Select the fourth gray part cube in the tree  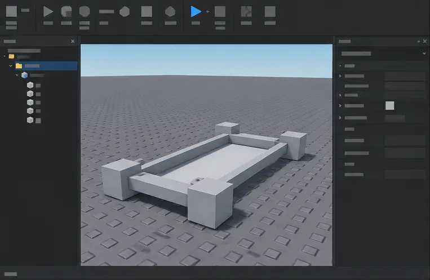tap(30, 111)
